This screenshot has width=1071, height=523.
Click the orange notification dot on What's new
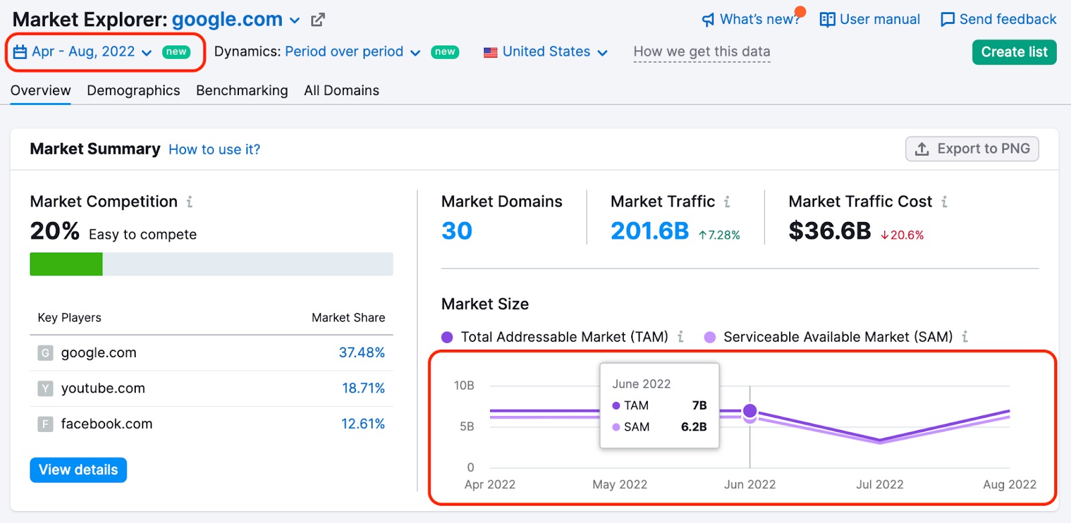800,11
